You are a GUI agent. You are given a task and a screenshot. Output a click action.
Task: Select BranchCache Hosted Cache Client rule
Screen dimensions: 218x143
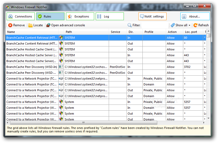pos(106,49)
